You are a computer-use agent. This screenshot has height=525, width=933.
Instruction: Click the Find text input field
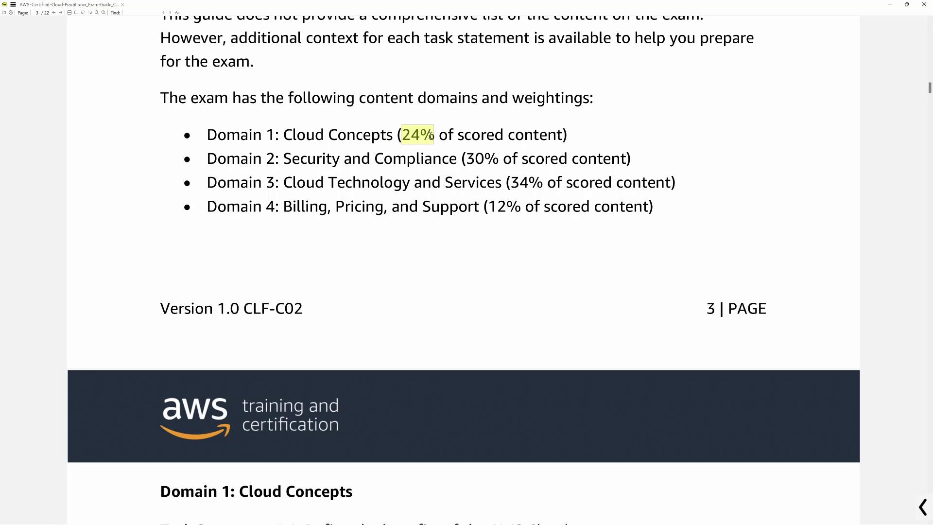[141, 13]
